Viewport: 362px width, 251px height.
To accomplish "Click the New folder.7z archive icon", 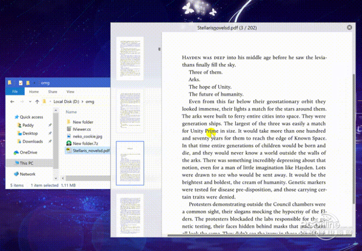I will (x=69, y=144).
